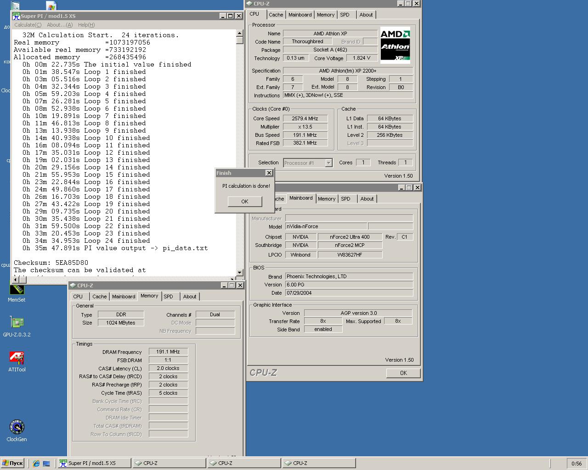Switch to Memory tab in top CPU-Z window
The image size is (588, 470).
point(326,15)
